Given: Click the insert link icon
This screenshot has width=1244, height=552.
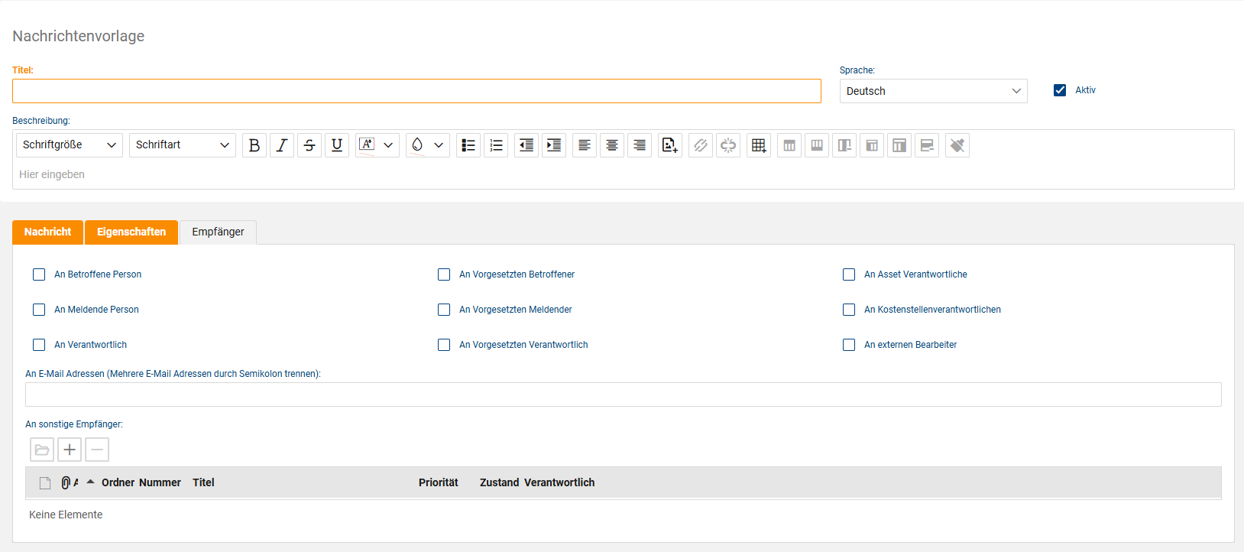Looking at the screenshot, I should (x=701, y=145).
